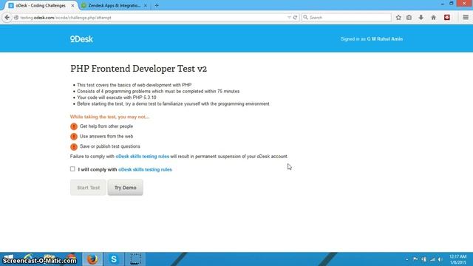Click the 'PHP Frontend Developer Test v2' heading
The image size is (473, 266).
coord(138,69)
